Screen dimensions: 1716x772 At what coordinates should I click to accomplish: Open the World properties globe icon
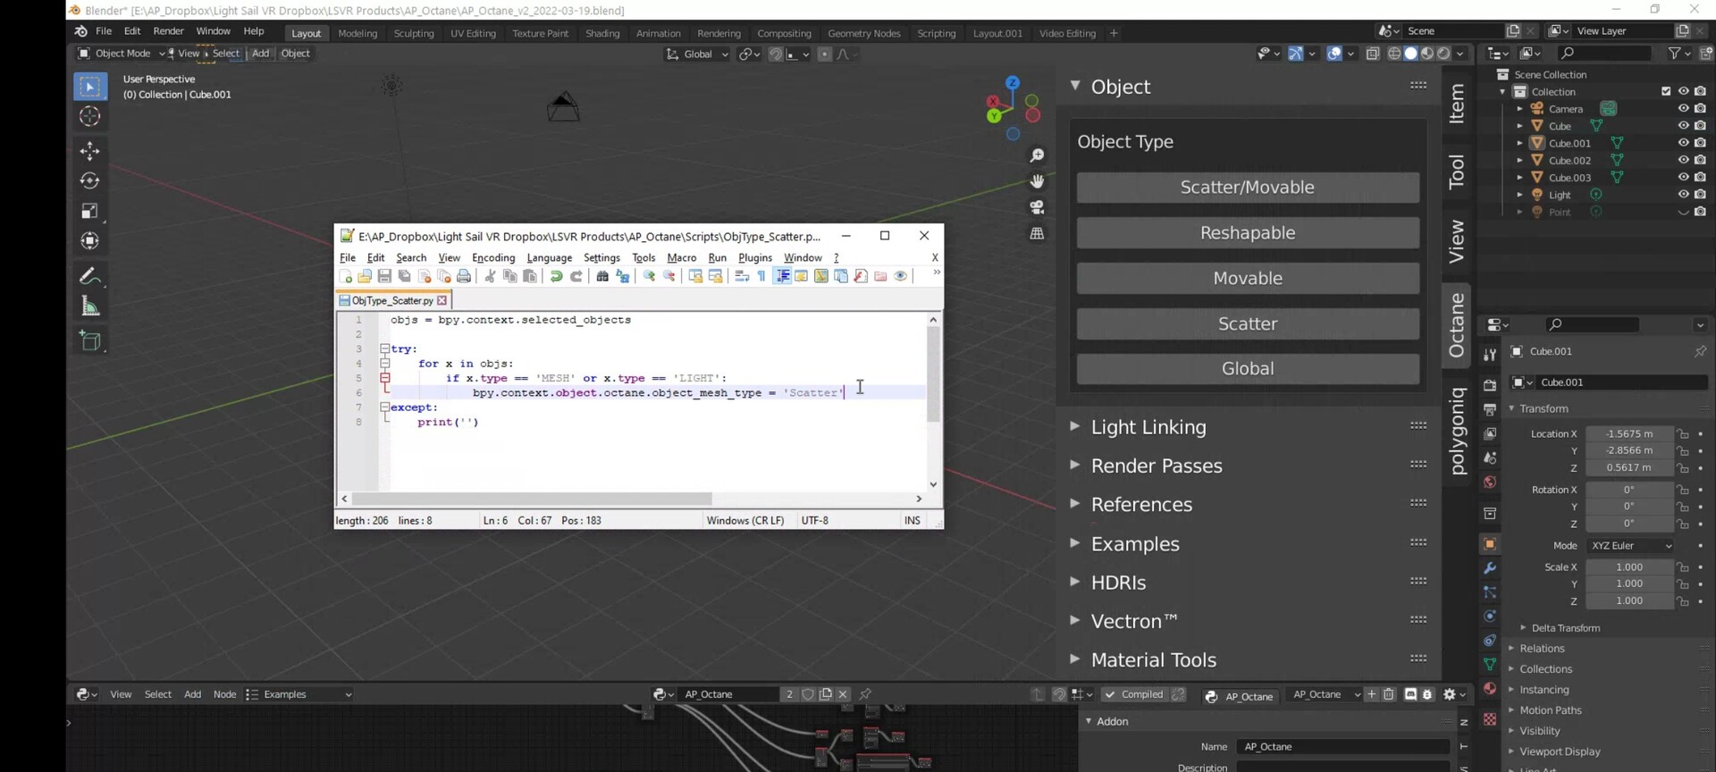pyautogui.click(x=1490, y=482)
